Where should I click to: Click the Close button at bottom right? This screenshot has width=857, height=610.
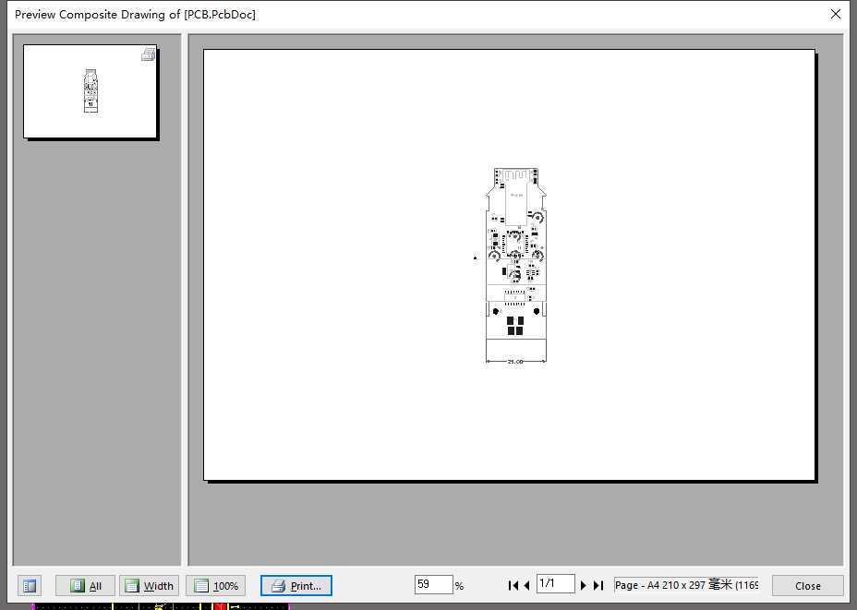point(808,586)
